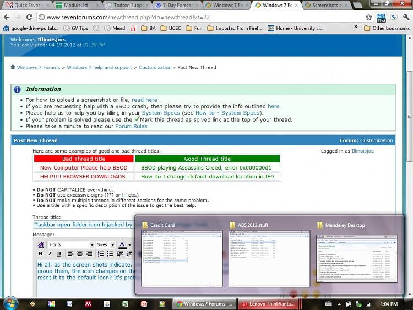Open a new browser tab
This screenshot has width=413, height=310.
357,5
